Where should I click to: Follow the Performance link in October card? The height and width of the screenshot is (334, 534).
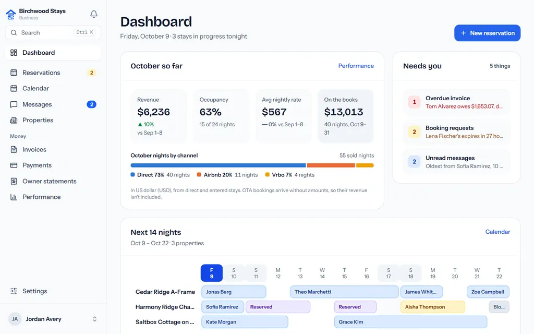click(x=356, y=66)
